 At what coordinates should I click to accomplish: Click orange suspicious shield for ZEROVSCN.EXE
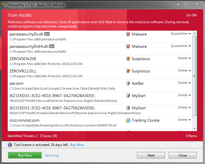[128, 59]
